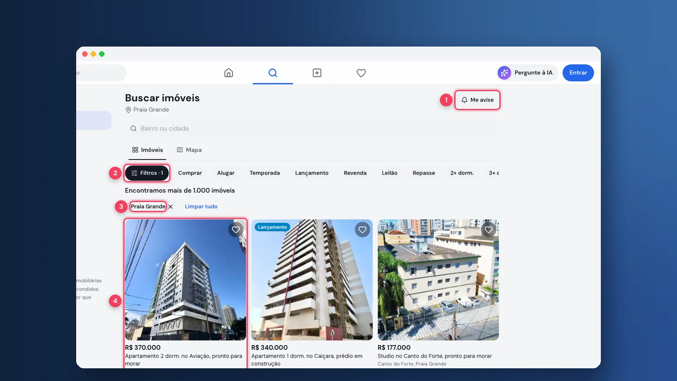Click the Lançamento badge on second listing
The height and width of the screenshot is (381, 677).
pos(272,227)
